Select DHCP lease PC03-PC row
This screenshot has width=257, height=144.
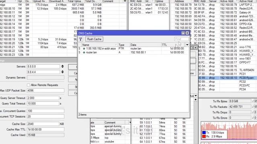tap(227, 86)
